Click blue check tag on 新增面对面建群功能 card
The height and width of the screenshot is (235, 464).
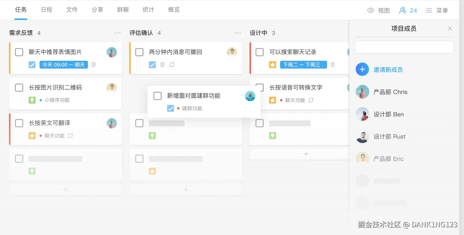(x=170, y=109)
